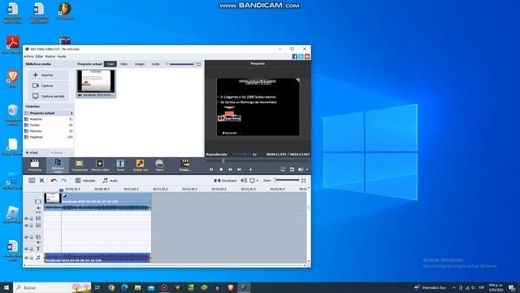Viewport: 520px width, 293px height.
Task: Undo the last timeline action
Action: click(54, 181)
